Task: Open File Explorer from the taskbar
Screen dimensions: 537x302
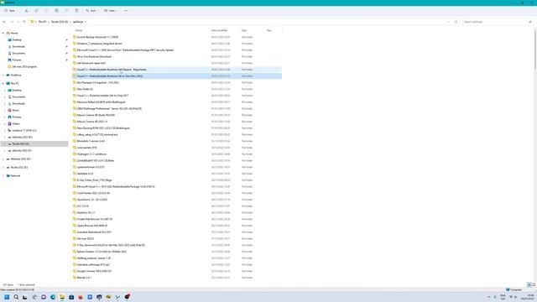Action: (62, 297)
